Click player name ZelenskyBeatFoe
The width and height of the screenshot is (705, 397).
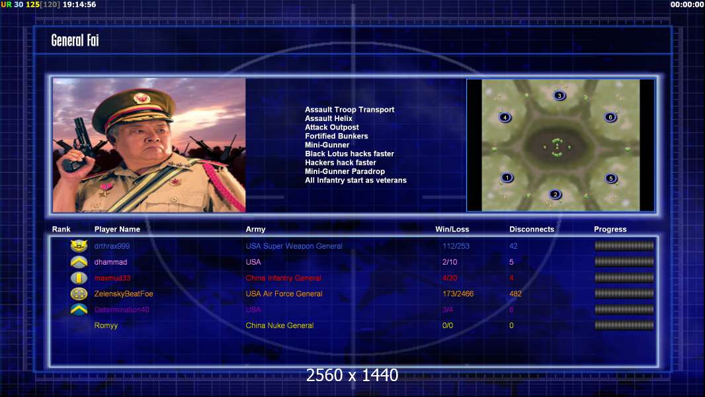click(x=124, y=294)
